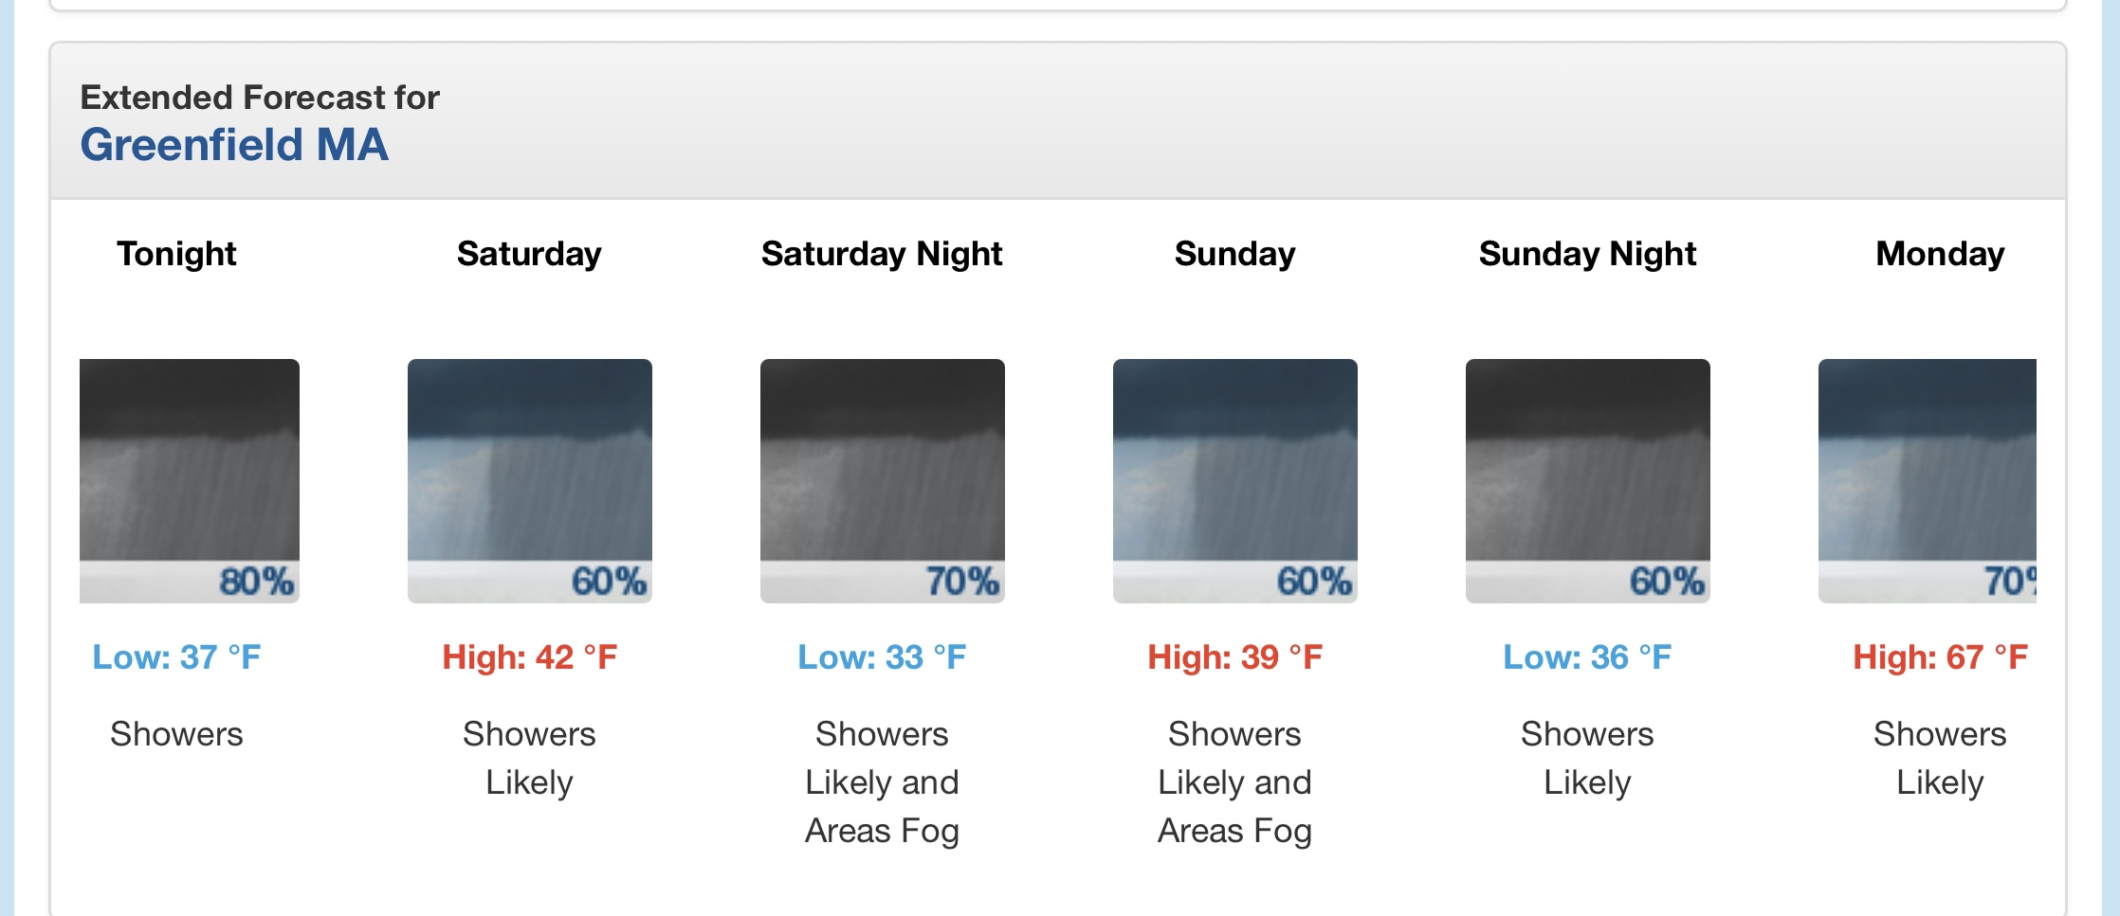Image resolution: width=2120 pixels, height=916 pixels.
Task: Click the Tonight showers 80% weather icon
Action: (190, 481)
